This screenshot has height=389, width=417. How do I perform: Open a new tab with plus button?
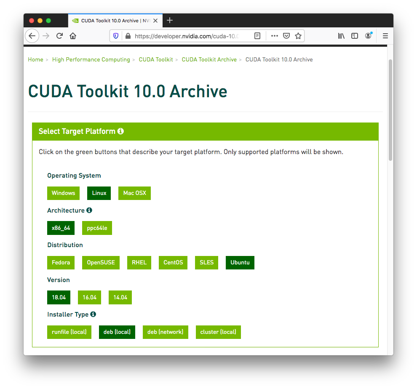click(170, 21)
